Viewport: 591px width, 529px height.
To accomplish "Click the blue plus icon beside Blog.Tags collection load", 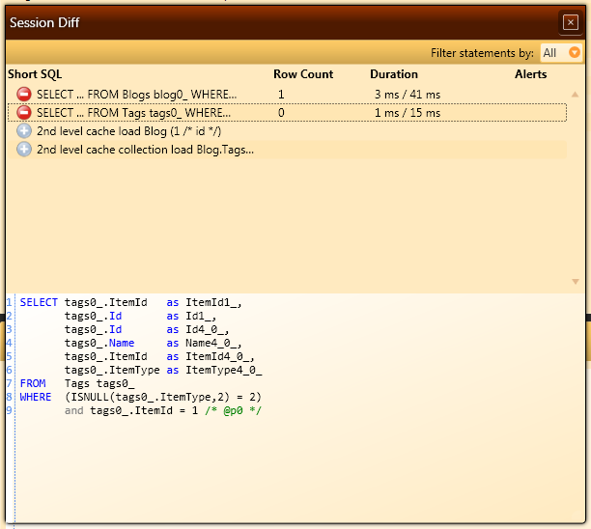I will pos(24,150).
